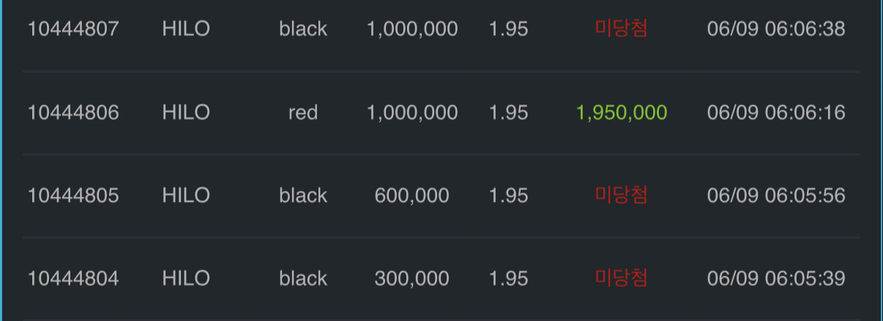This screenshot has width=883, height=321.
Task: Click the red pick in row 10444806
Action: (x=303, y=113)
